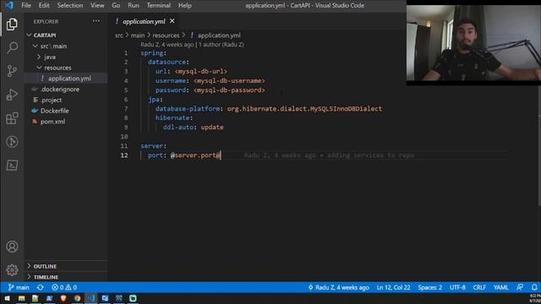Screen dimensions: 541x304
Task: Click the 'Ln 12, Col 22' status item
Action: [x=393, y=287]
